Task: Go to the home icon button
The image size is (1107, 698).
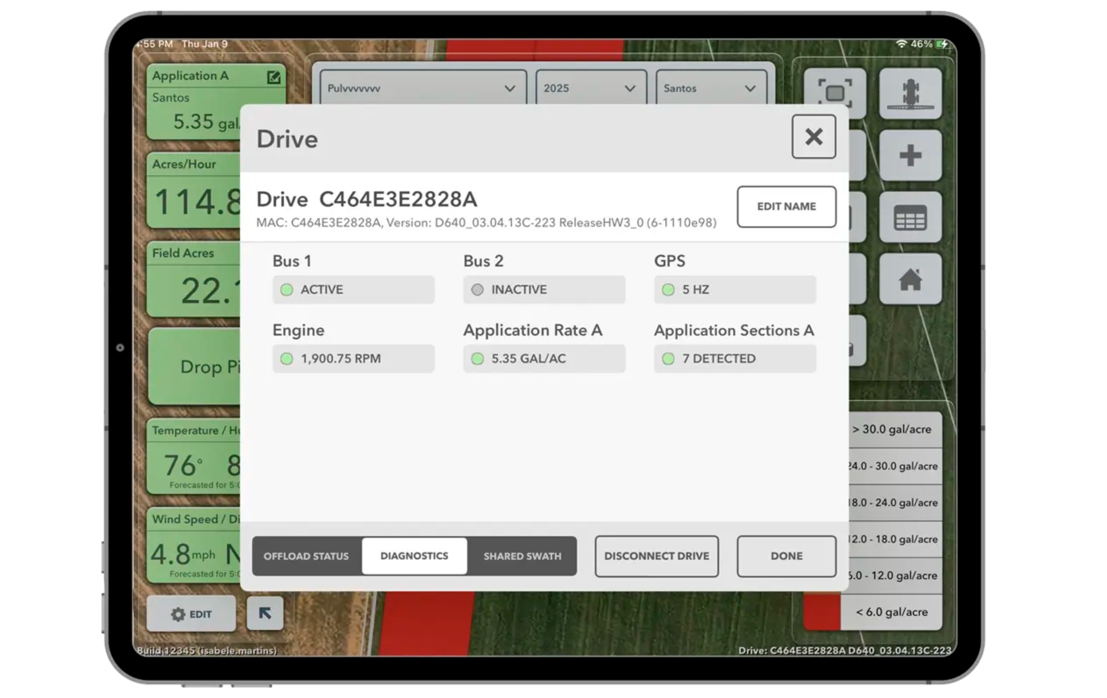Action: coord(910,279)
